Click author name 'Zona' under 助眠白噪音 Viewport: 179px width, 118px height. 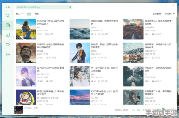point(93,28)
